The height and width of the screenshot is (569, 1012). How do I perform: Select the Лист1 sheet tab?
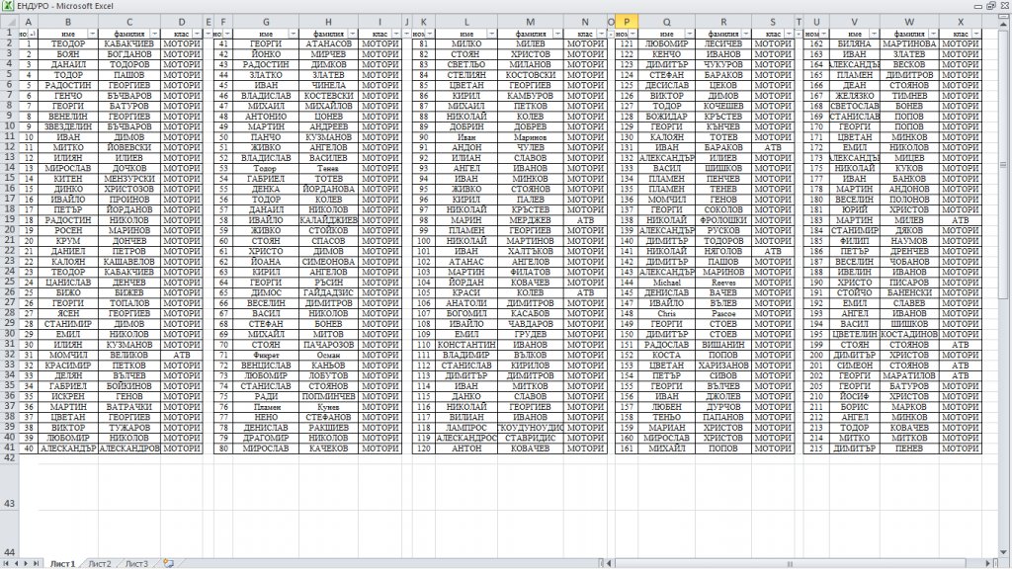click(61, 563)
